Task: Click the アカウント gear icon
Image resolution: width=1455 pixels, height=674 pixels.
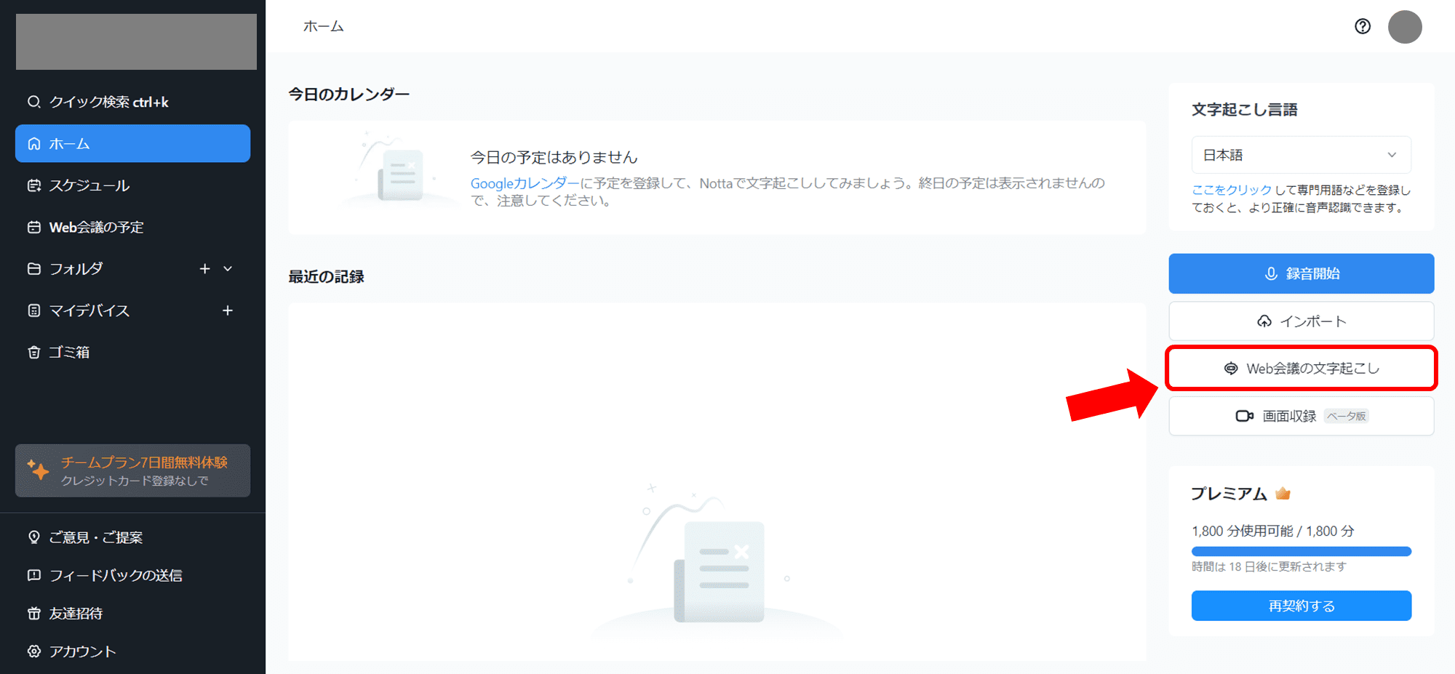Action: tap(33, 651)
